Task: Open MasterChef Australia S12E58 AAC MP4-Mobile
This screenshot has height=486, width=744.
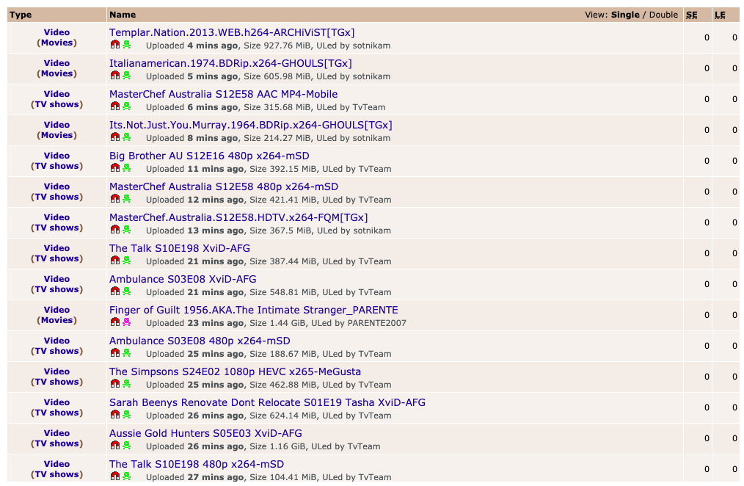Action: (x=224, y=94)
